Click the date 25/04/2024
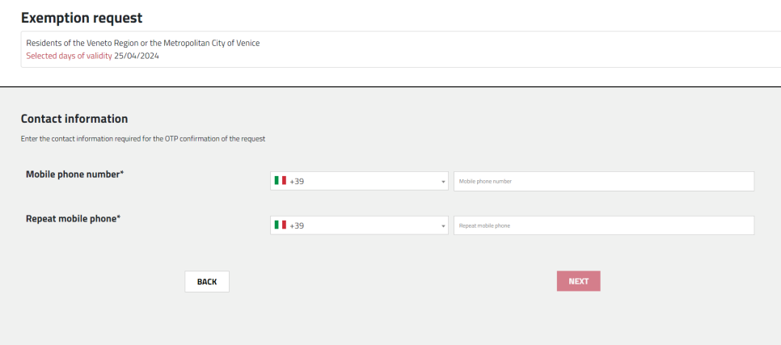The width and height of the screenshot is (781, 345). (137, 56)
